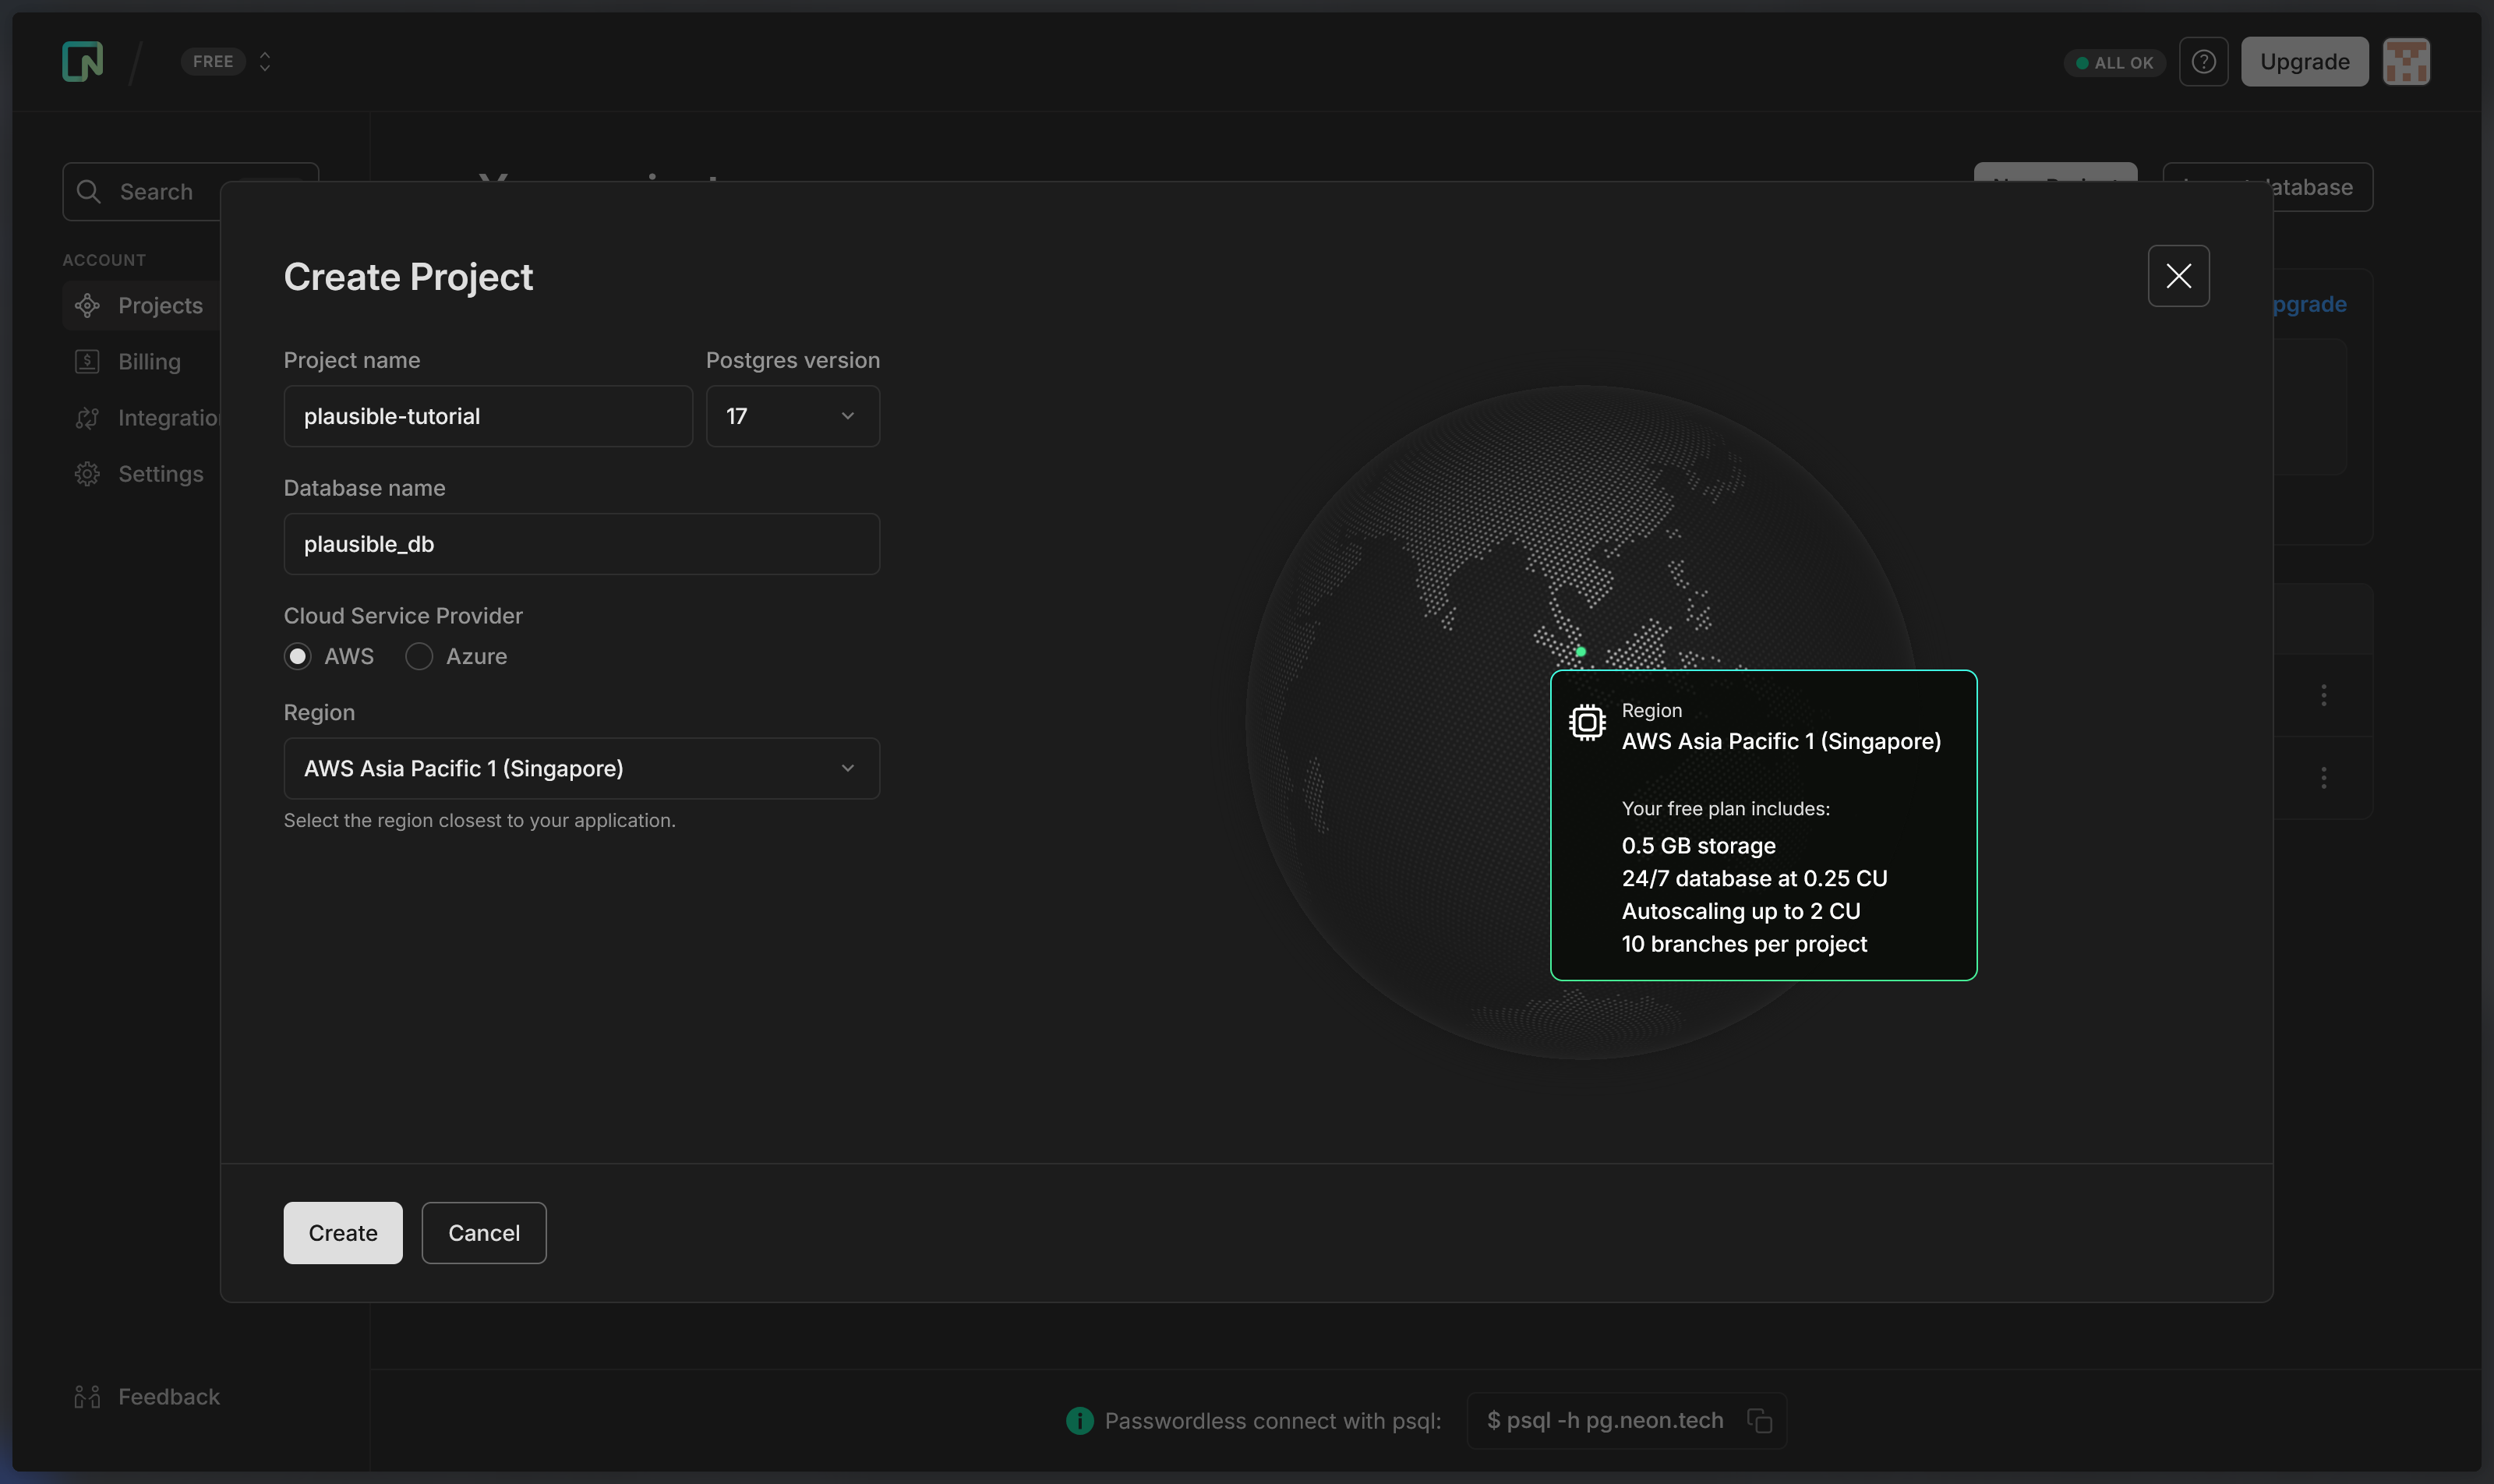Click the green Singapore marker on globe
Viewport: 2494px width, 1484px height.
pyautogui.click(x=1580, y=651)
